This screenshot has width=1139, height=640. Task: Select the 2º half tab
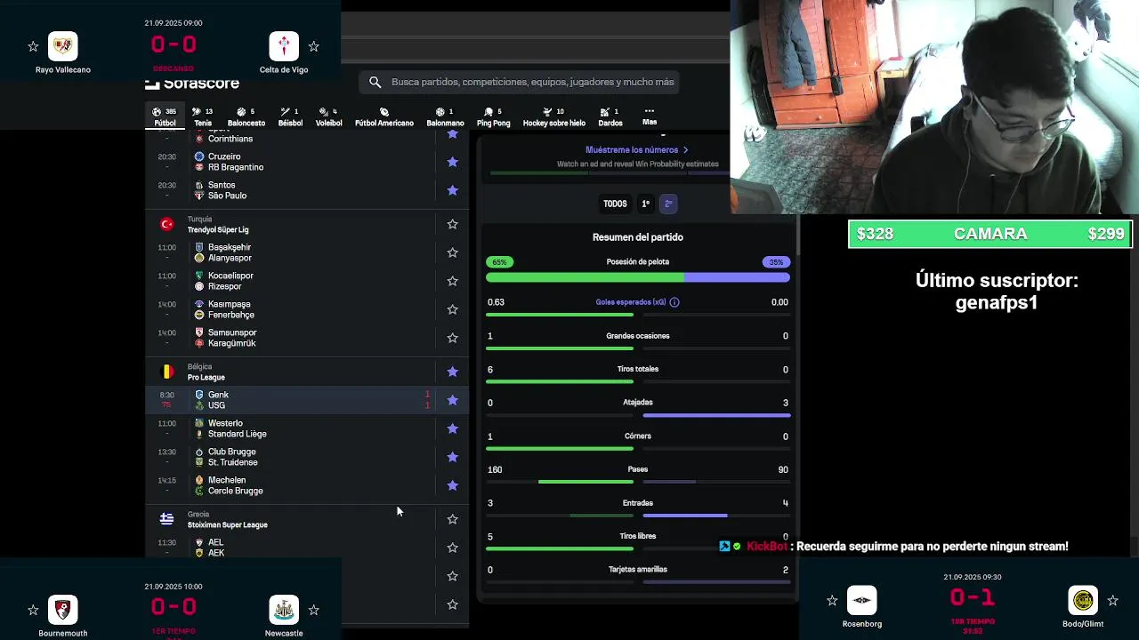click(668, 204)
